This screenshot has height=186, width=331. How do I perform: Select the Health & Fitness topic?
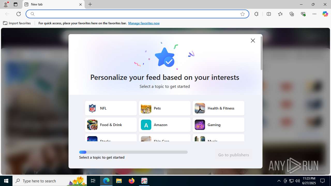[219, 108]
